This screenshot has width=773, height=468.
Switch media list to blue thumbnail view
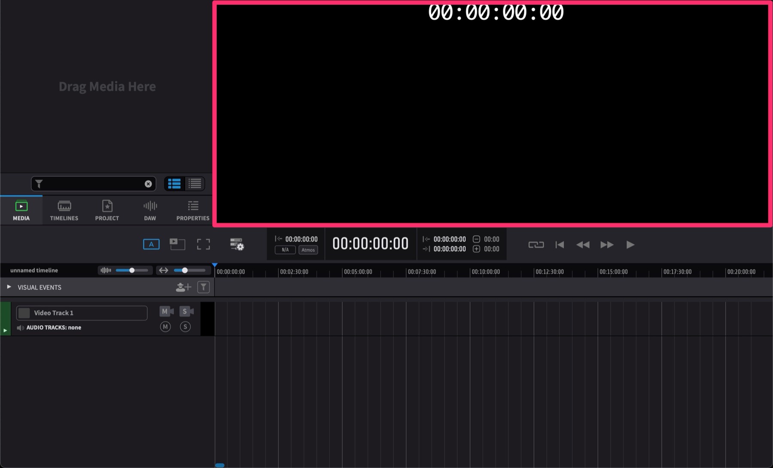(x=174, y=184)
